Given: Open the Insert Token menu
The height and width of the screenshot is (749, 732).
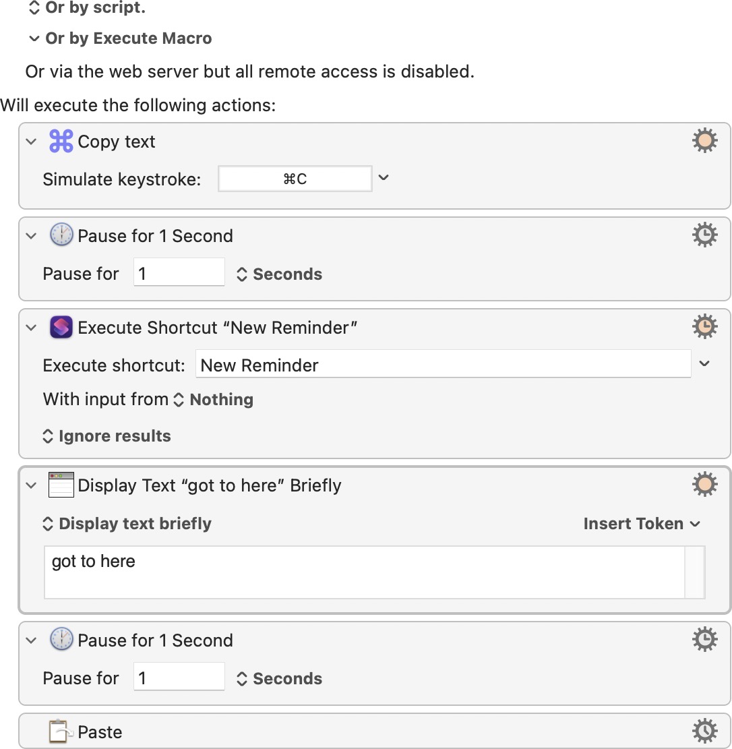Looking at the screenshot, I should click(x=642, y=524).
